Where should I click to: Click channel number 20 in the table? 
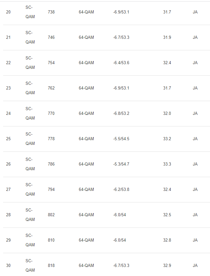8,12
